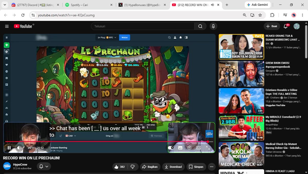
Task: Open the browser extensions puzzle icon
Action: click(x=273, y=15)
